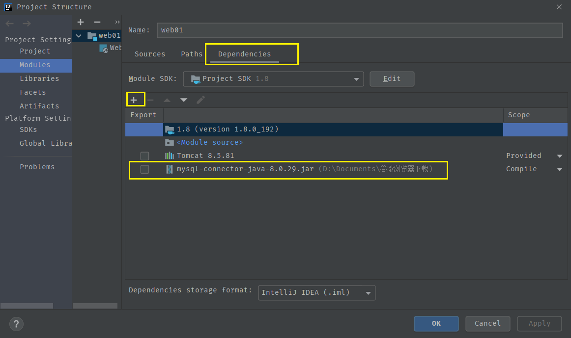Click the Export column header

pyautogui.click(x=144, y=115)
